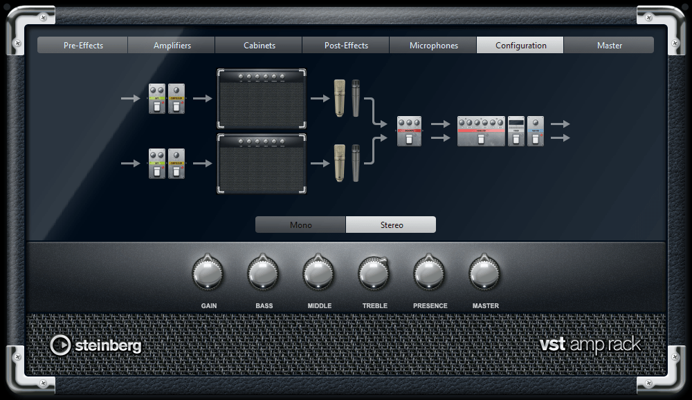
Task: Click the dynamic microphone in the lower mic pair
Action: click(354, 164)
